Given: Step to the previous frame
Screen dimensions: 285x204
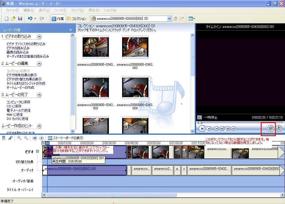Looking at the screenshot, I should [222, 129].
